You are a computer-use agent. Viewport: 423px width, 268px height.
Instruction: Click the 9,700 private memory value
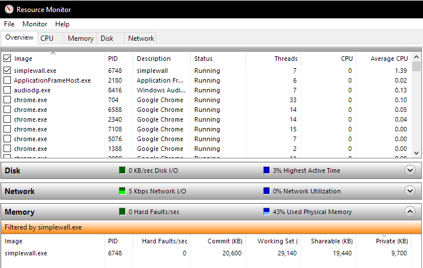[399, 253]
